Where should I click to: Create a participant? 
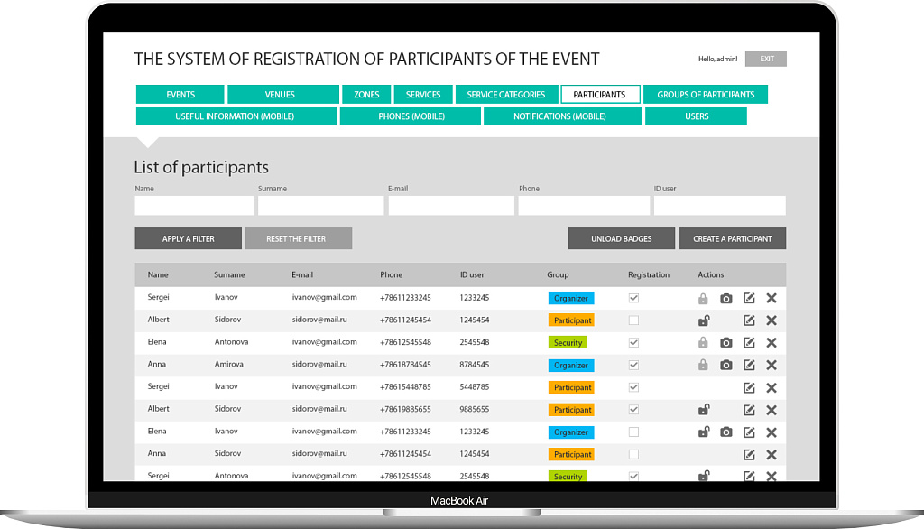tap(733, 239)
